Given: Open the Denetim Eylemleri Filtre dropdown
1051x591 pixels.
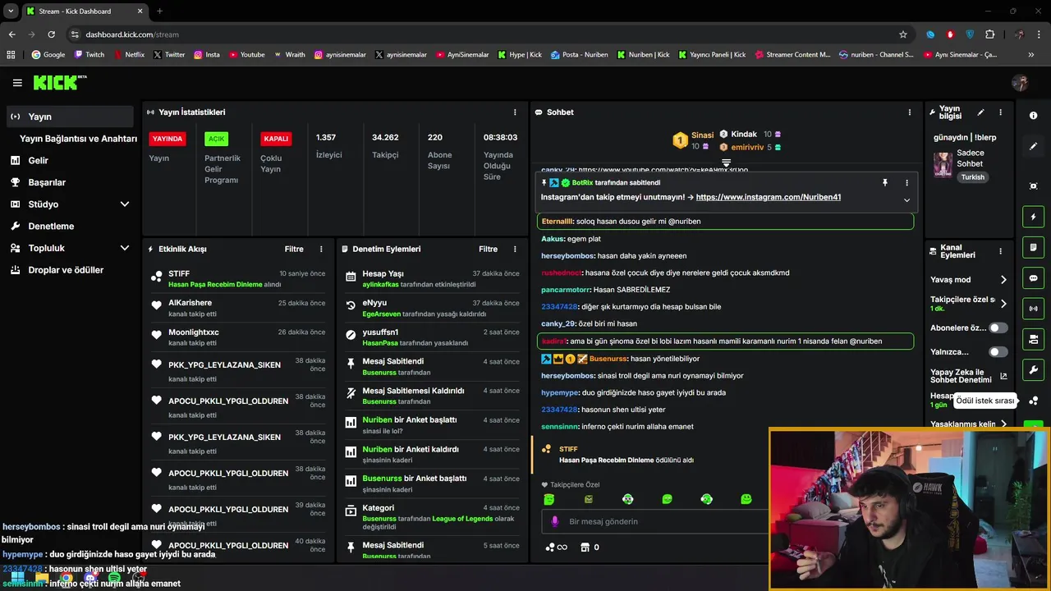Looking at the screenshot, I should (x=488, y=249).
